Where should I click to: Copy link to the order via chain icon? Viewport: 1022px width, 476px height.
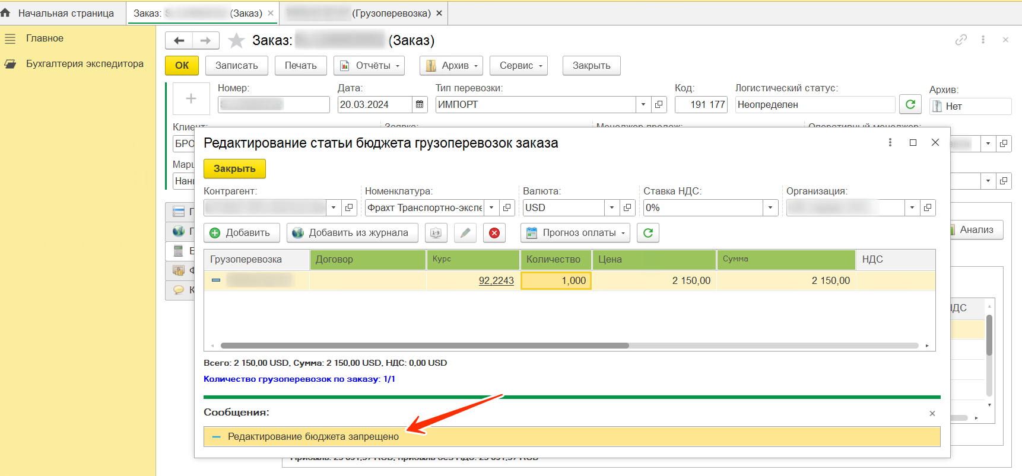click(x=961, y=40)
